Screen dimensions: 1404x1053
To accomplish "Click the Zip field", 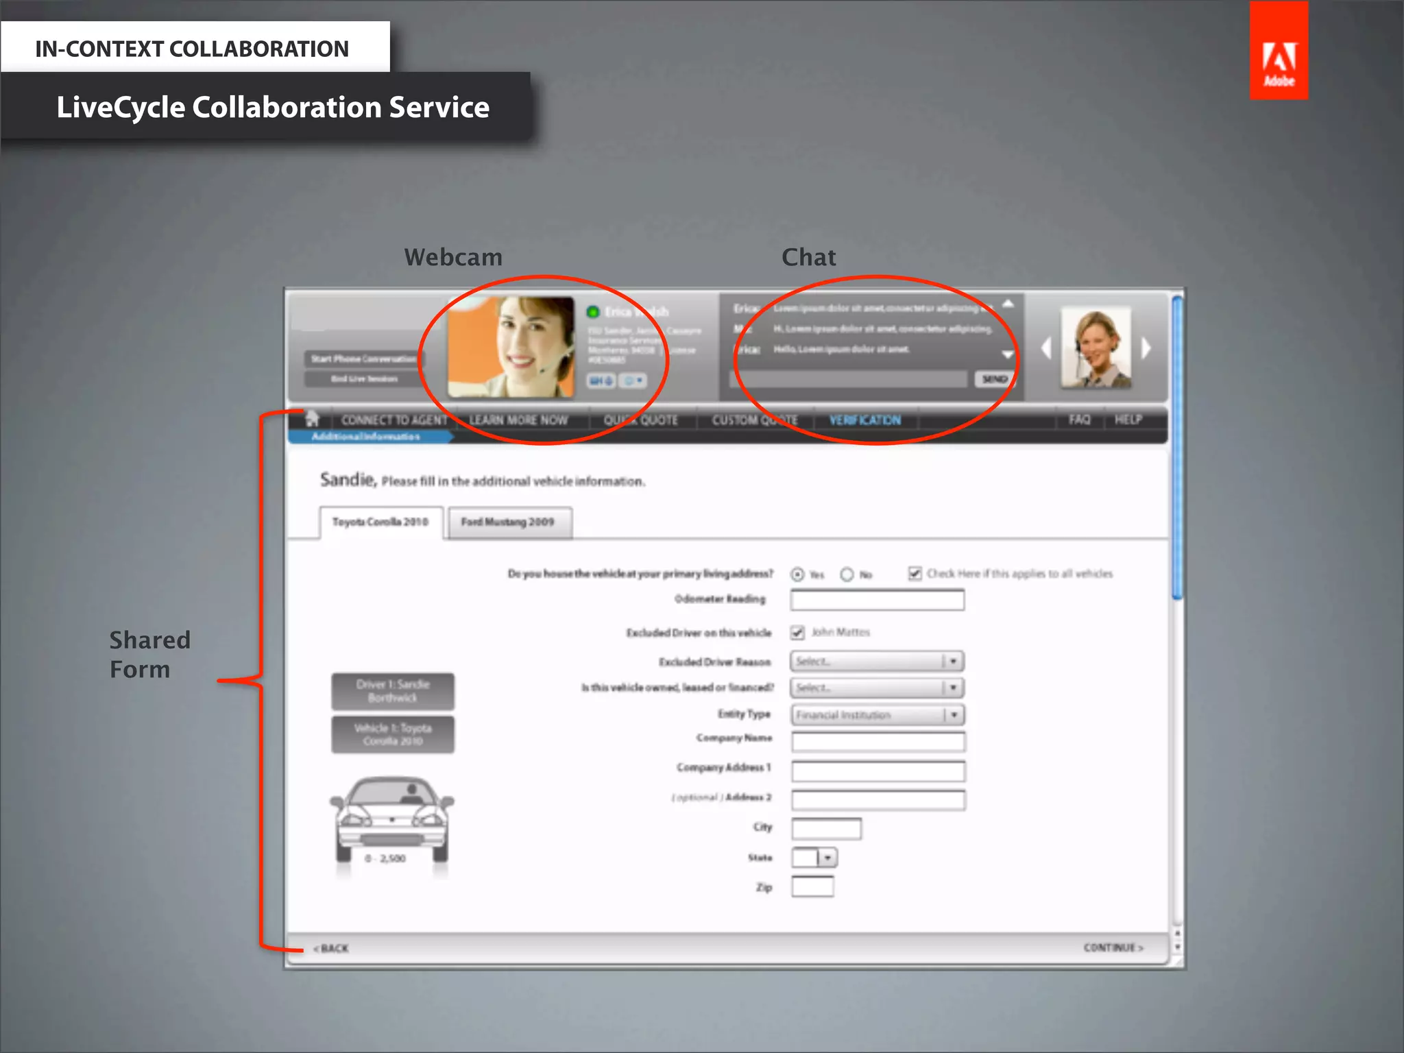I will tap(812, 886).
